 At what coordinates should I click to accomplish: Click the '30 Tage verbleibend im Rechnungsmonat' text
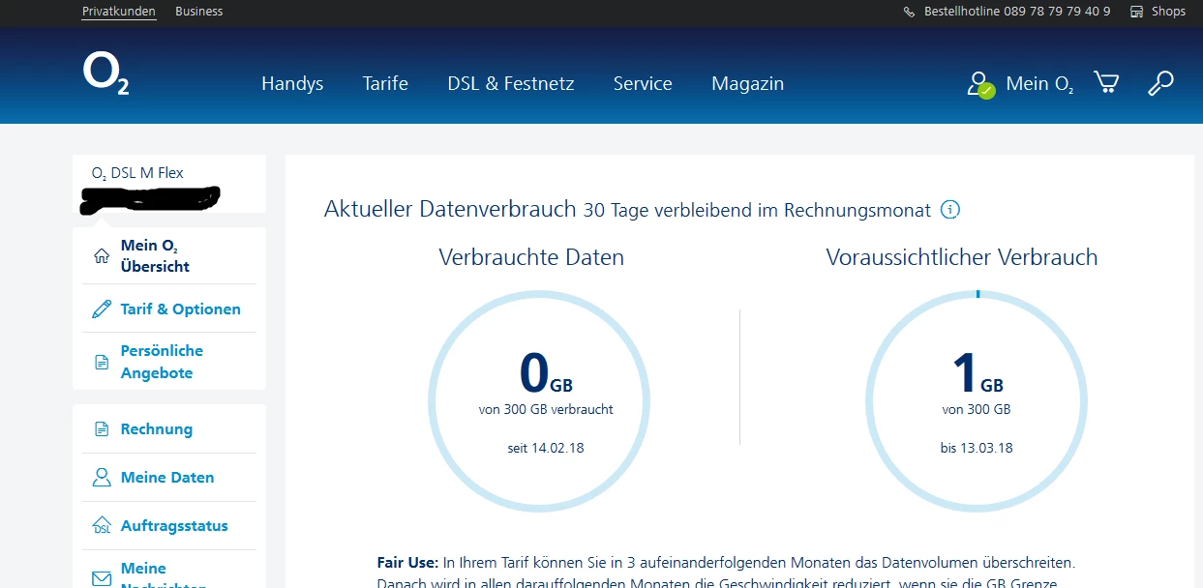pos(758,210)
